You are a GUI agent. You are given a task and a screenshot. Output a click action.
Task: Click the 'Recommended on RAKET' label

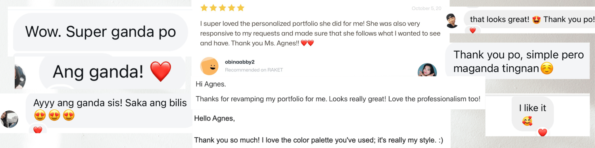(x=254, y=70)
